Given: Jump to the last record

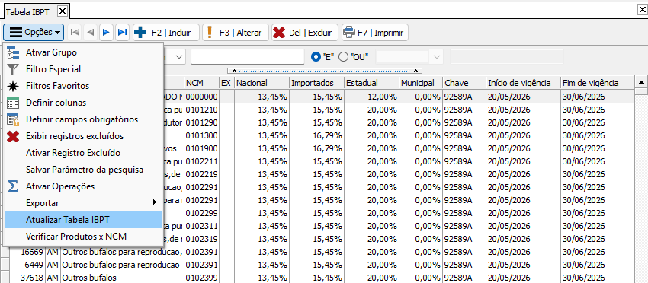Looking at the screenshot, I should coord(122,32).
